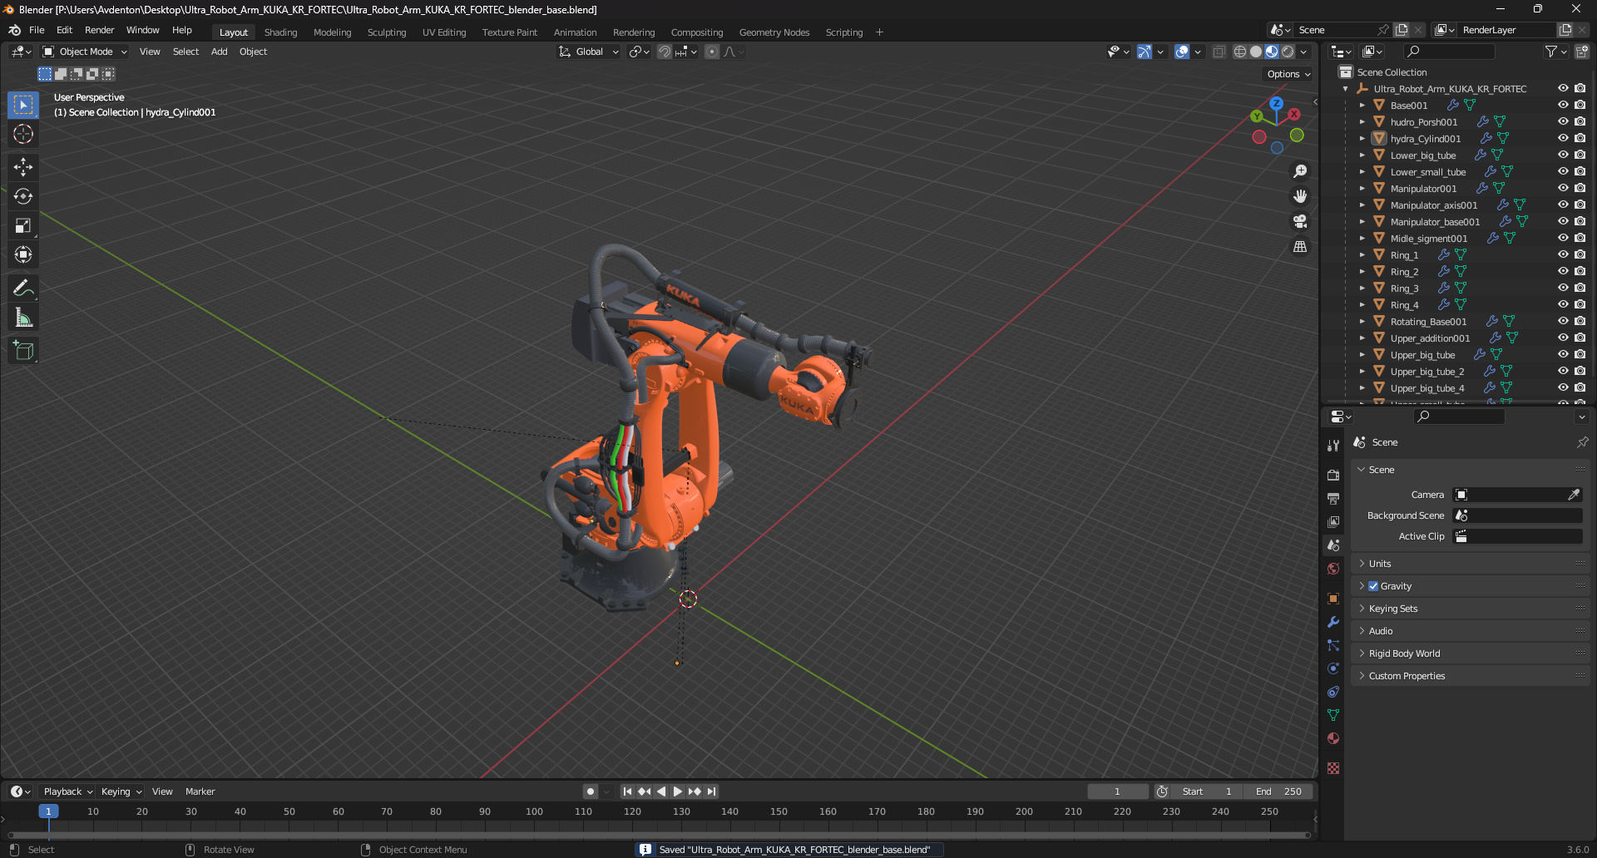Viewport: 1597px width, 858px height.
Task: Switch orthographic/perspective grid icon
Action: (1299, 246)
